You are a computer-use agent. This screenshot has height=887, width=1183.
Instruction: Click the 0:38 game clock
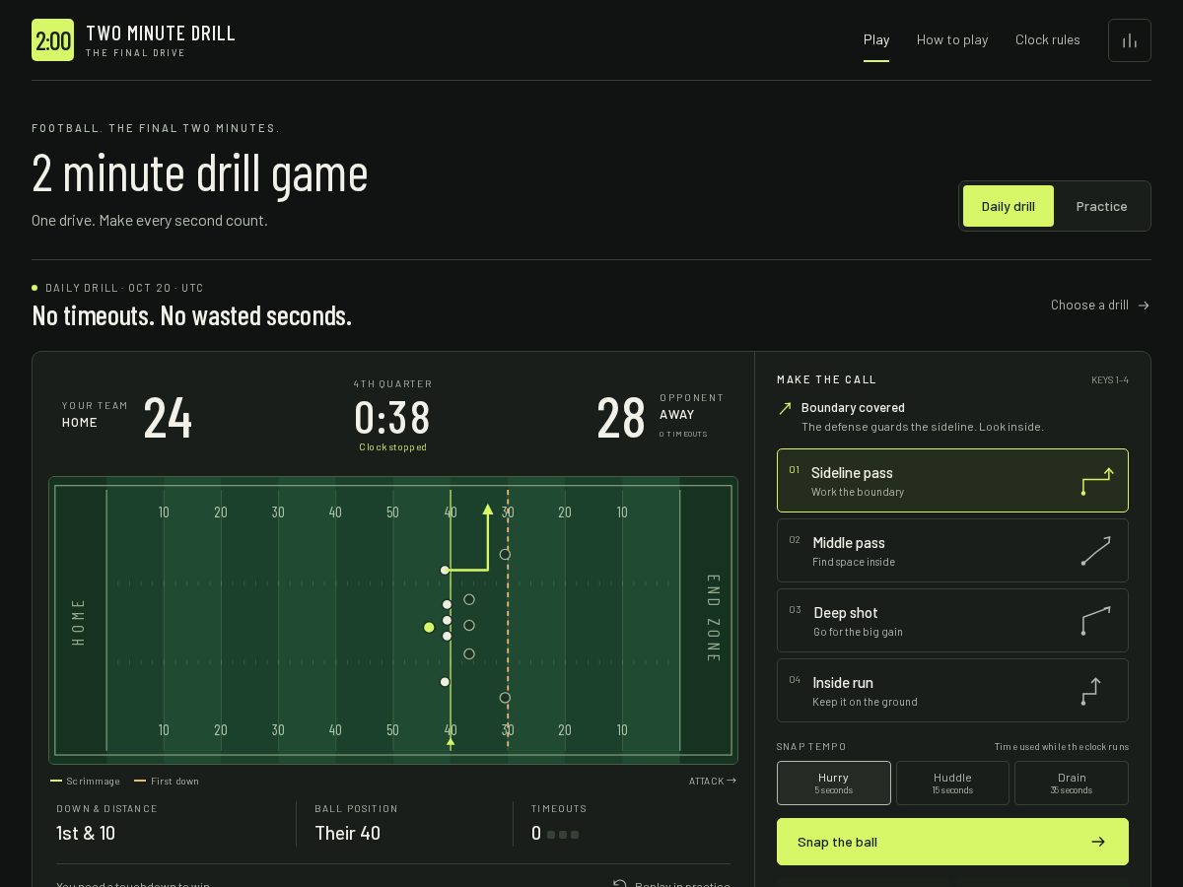(392, 418)
